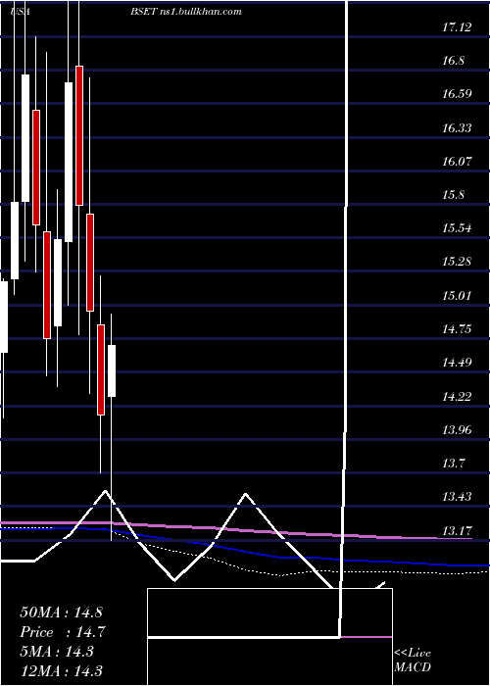Image resolution: width=490 pixels, height=686 pixels.
Task: Click the BSET ns1.bullkhan.com title text
Action: [186, 12]
